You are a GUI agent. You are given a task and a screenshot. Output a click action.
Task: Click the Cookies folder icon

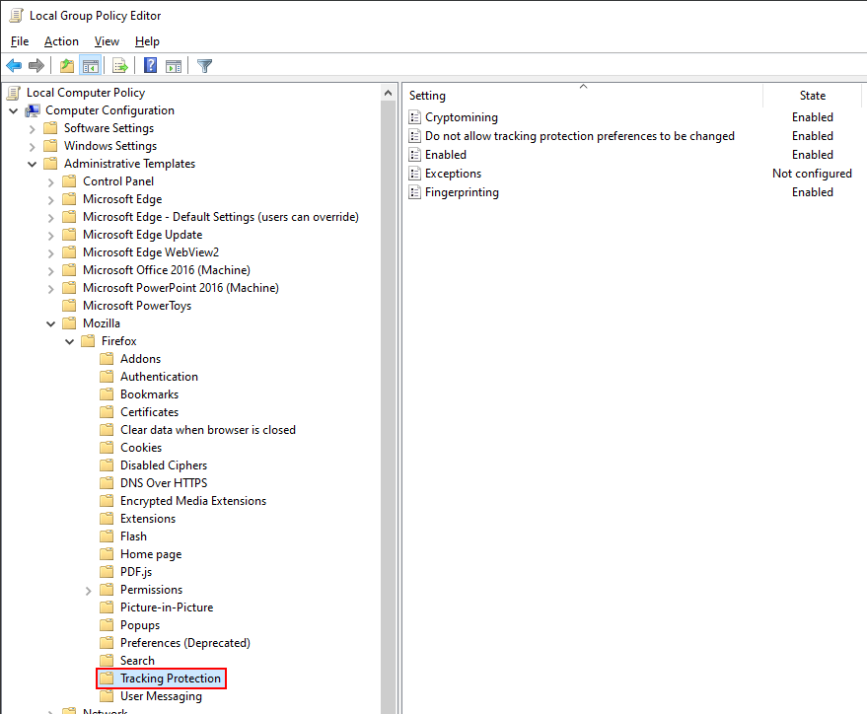107,448
